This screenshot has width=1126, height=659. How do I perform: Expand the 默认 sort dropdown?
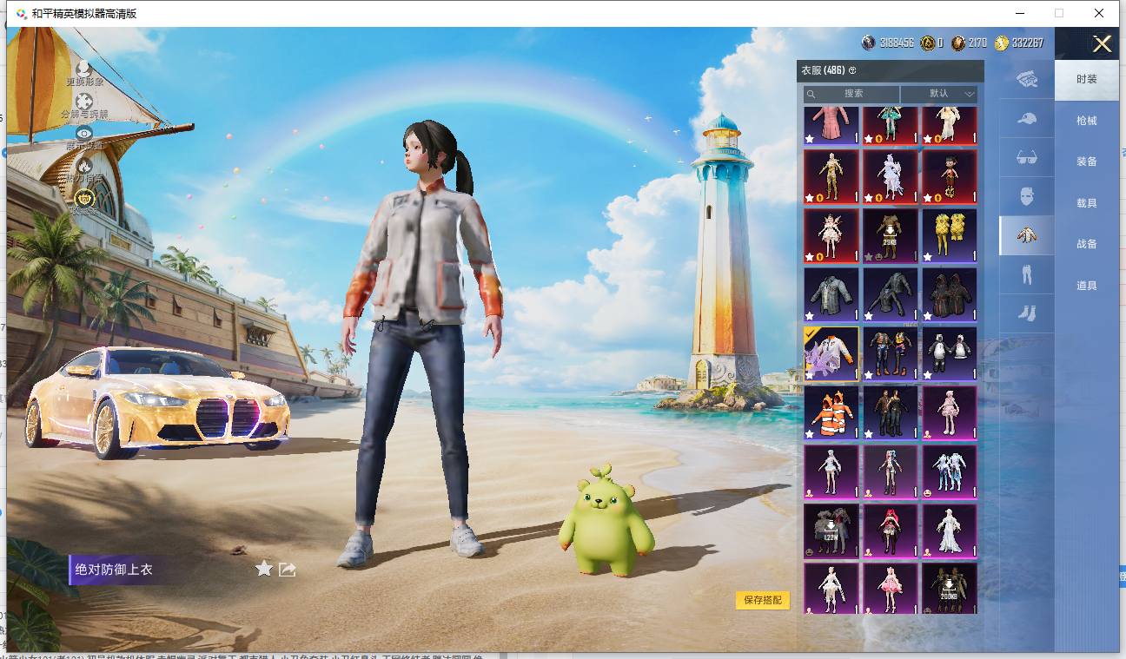click(940, 93)
